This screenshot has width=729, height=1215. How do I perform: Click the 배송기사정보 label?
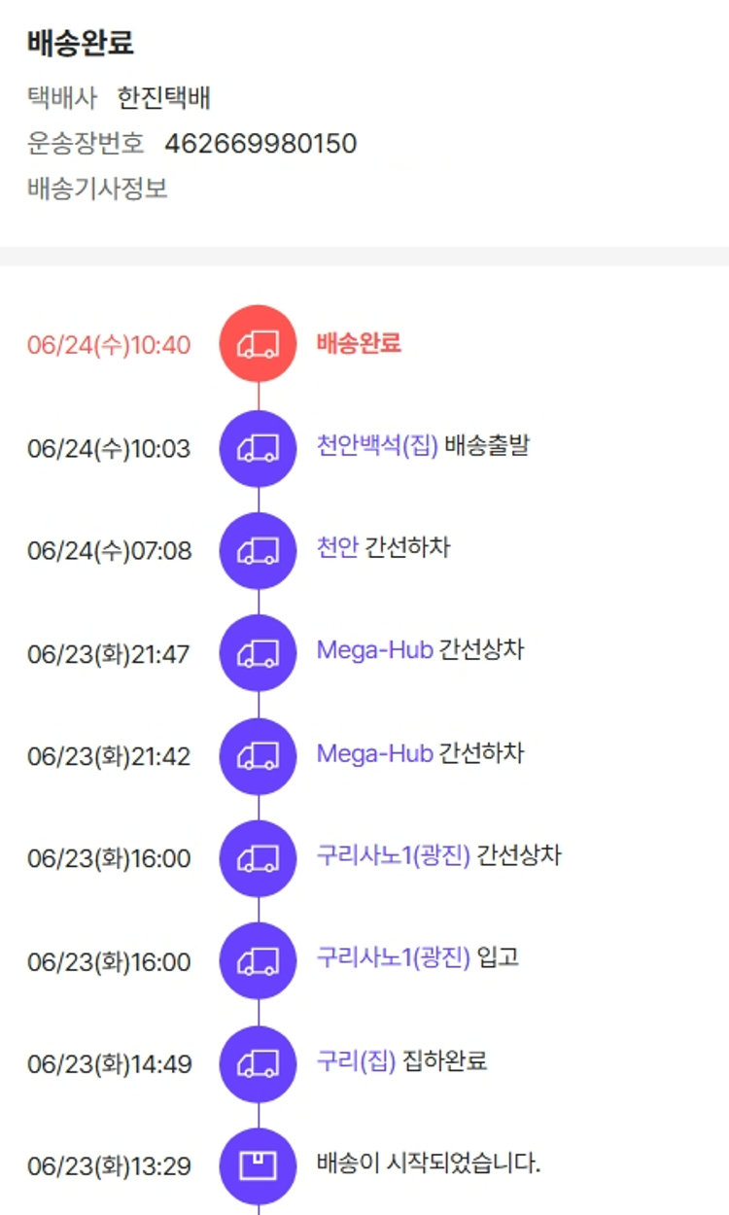click(x=97, y=189)
